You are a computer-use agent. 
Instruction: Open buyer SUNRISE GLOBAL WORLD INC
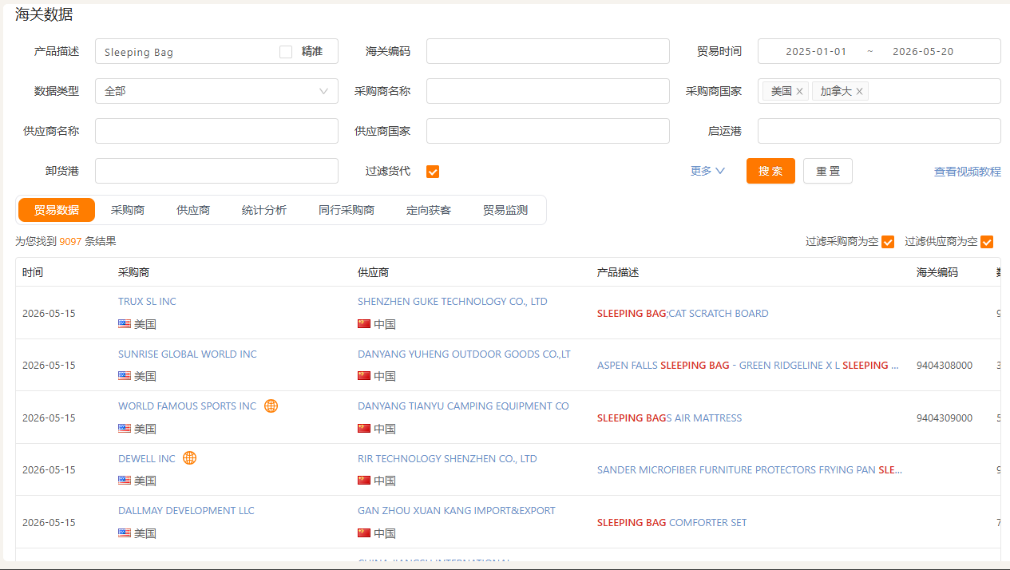[x=188, y=354]
